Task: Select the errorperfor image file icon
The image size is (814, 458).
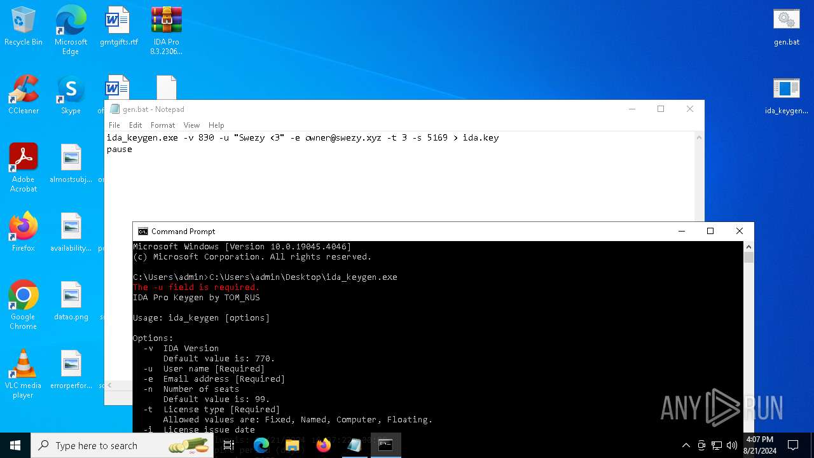Action: point(71,370)
